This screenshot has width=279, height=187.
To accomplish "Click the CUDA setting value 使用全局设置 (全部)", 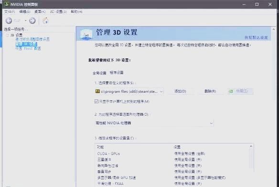I will (x=190, y=154).
